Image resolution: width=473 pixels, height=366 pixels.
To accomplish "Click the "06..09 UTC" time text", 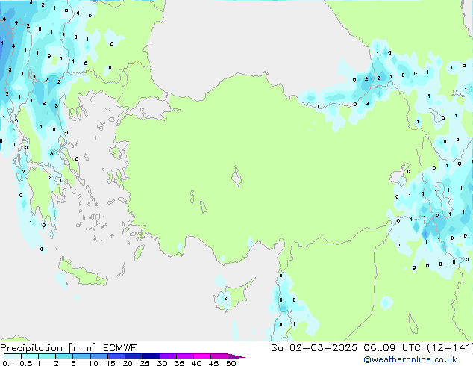I will [392, 348].
